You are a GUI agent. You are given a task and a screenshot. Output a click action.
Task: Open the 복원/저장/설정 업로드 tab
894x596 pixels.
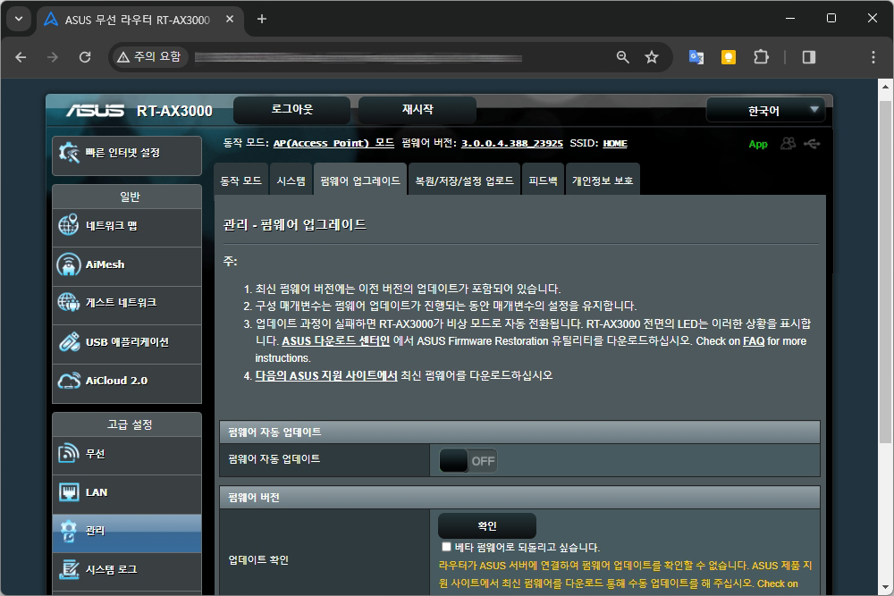465,180
